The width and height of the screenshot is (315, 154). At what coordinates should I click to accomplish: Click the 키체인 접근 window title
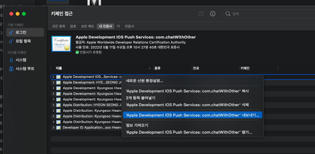[x=62, y=14]
